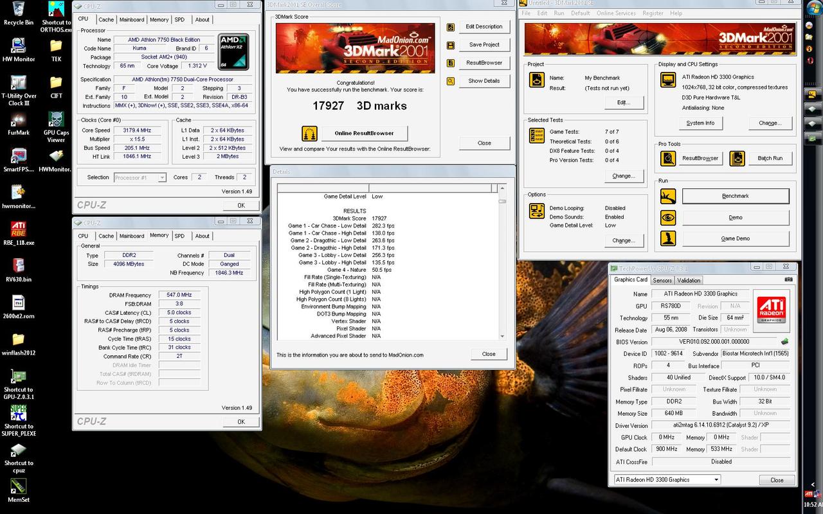Click the BIOS Version field in GPU-Z

pyautogui.click(x=714, y=342)
